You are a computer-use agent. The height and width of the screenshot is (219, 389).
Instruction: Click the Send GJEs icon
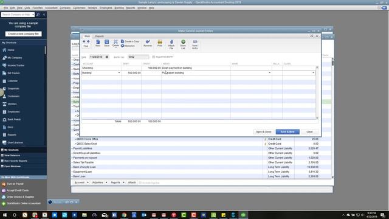click(195, 44)
